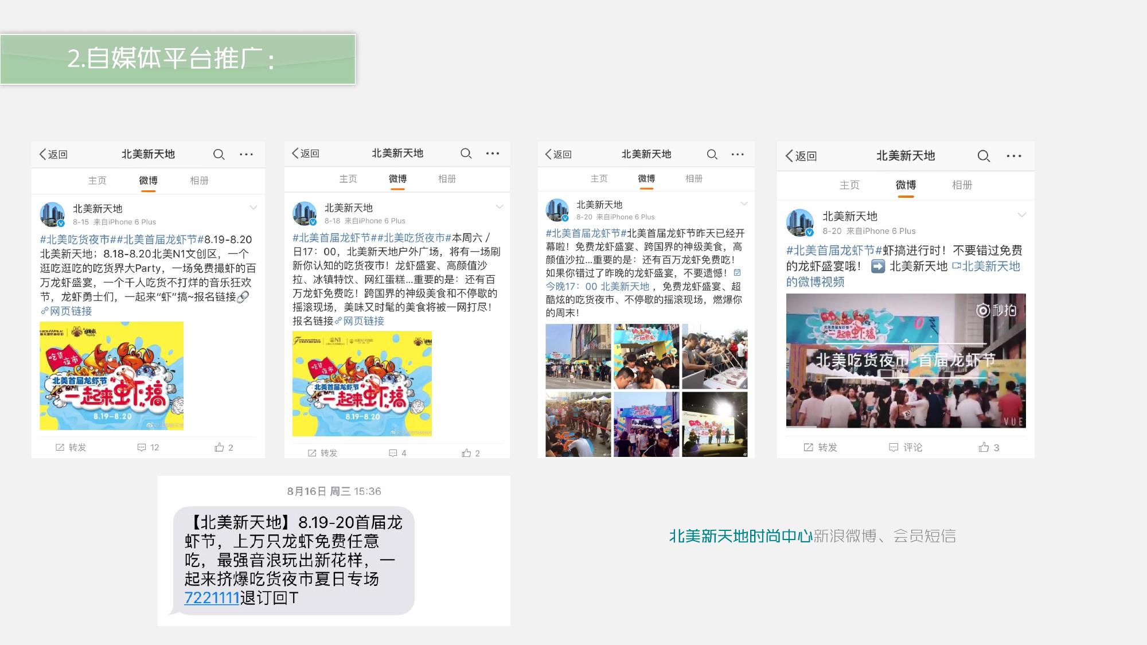Open the lobster festival poster in first post
The width and height of the screenshot is (1147, 645).
(x=111, y=376)
